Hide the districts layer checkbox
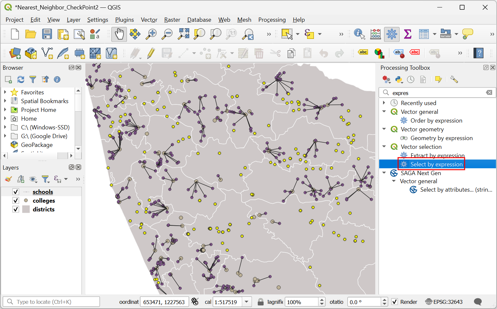The image size is (497, 309). point(16,209)
